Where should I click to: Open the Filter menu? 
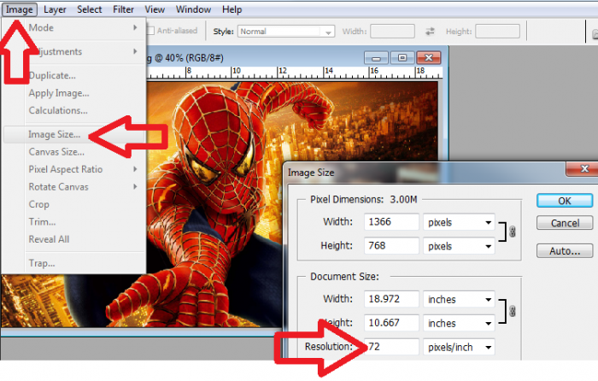[x=123, y=9]
